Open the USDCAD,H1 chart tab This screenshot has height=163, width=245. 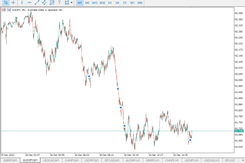pyautogui.click(x=212, y=160)
